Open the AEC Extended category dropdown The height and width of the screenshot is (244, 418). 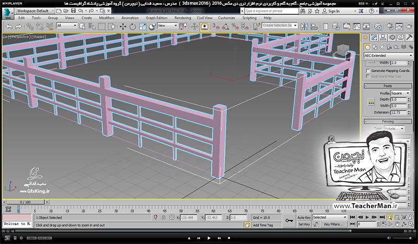pos(388,55)
